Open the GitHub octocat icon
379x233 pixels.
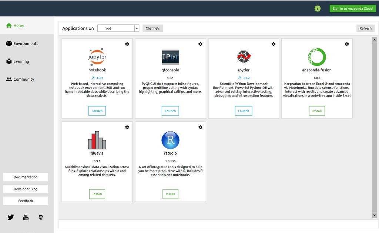pyautogui.click(x=41, y=217)
